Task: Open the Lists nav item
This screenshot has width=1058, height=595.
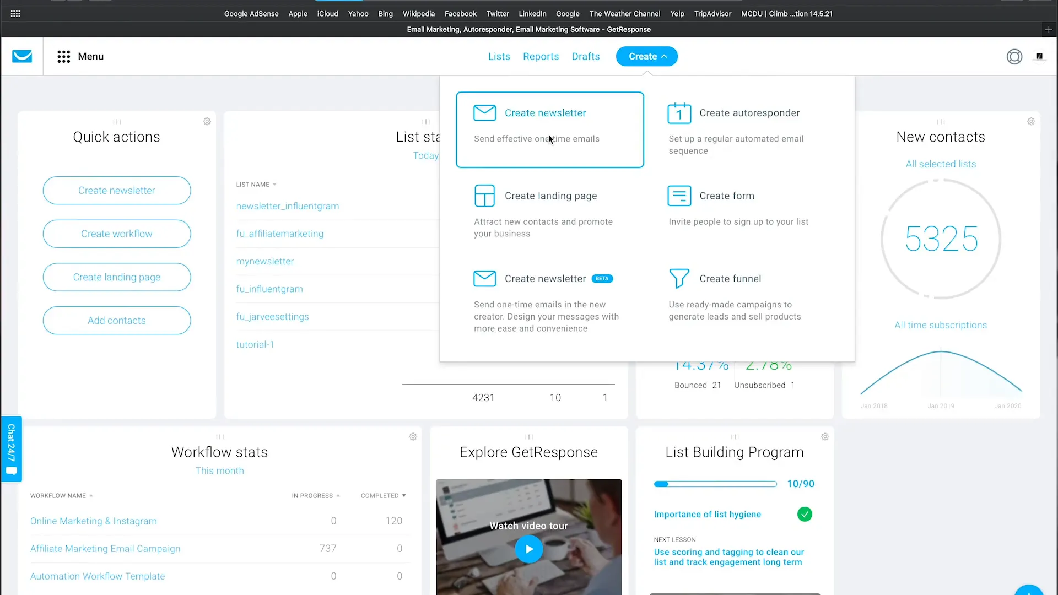Action: click(499, 56)
